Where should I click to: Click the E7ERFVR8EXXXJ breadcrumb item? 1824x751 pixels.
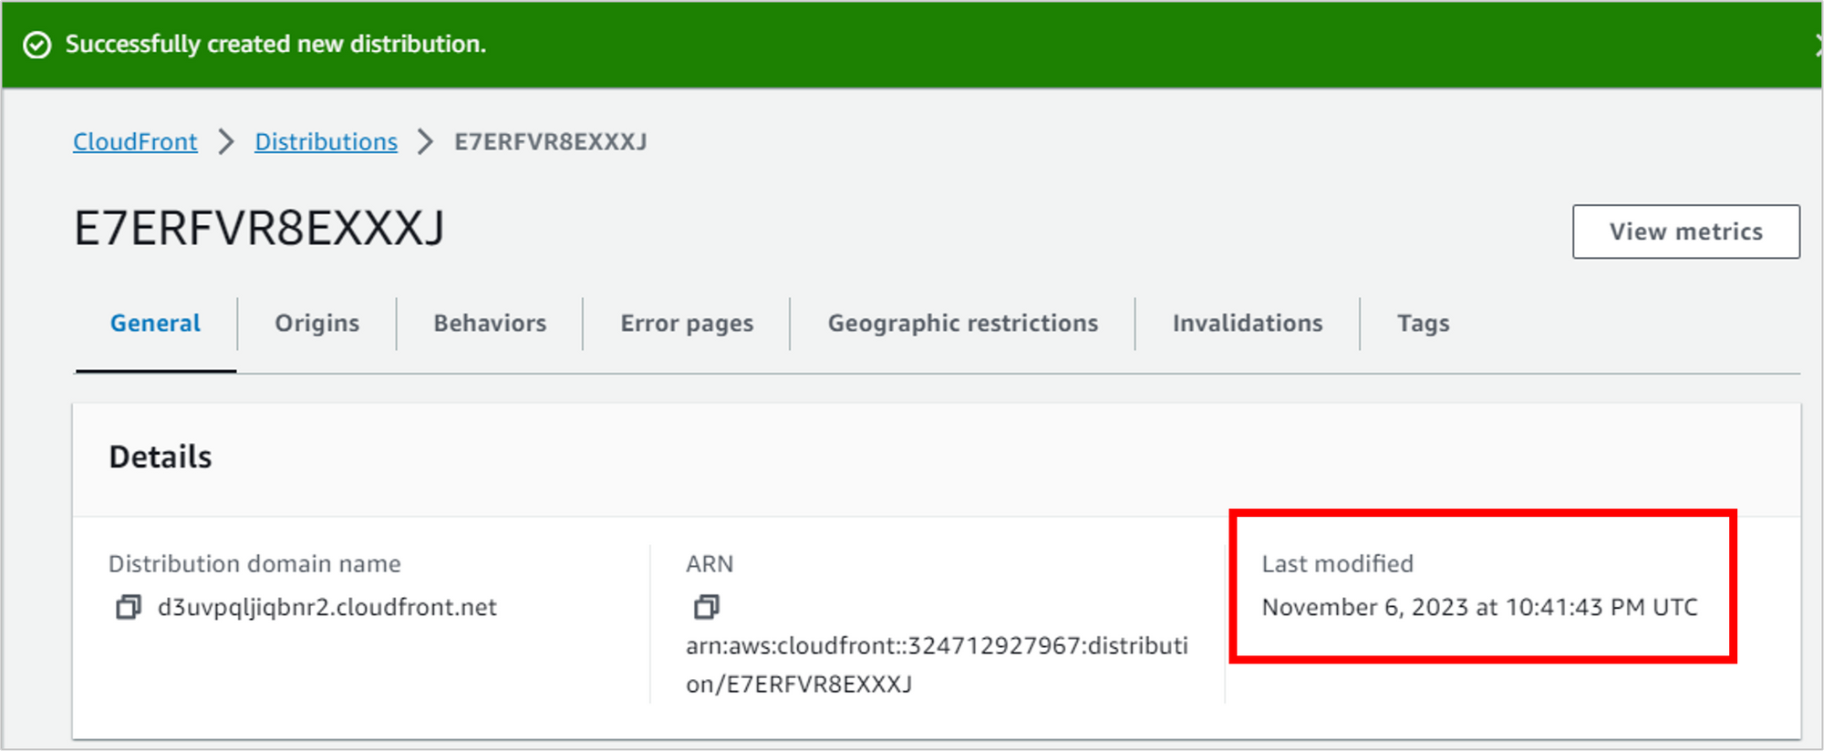551,142
